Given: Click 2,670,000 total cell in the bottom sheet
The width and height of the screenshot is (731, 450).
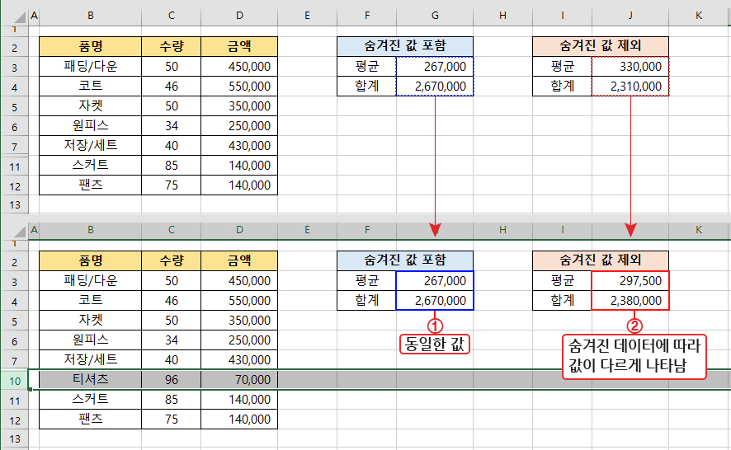Looking at the screenshot, I should pos(435,301).
